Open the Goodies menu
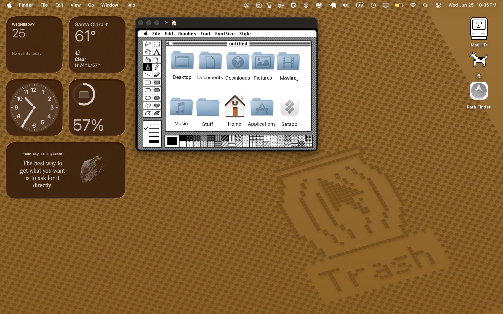503x314 pixels. tap(187, 34)
